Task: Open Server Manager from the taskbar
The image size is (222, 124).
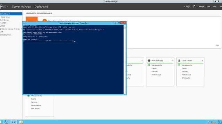Action: [x=6, y=122]
